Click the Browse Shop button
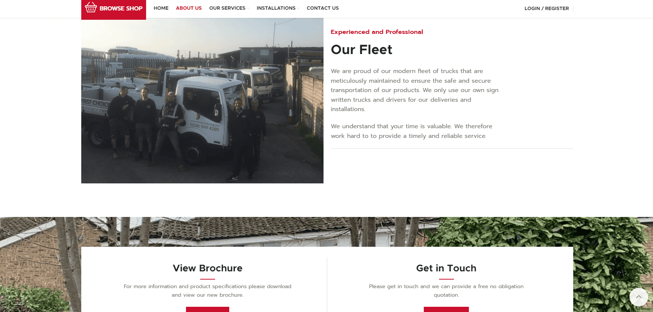 114,9
